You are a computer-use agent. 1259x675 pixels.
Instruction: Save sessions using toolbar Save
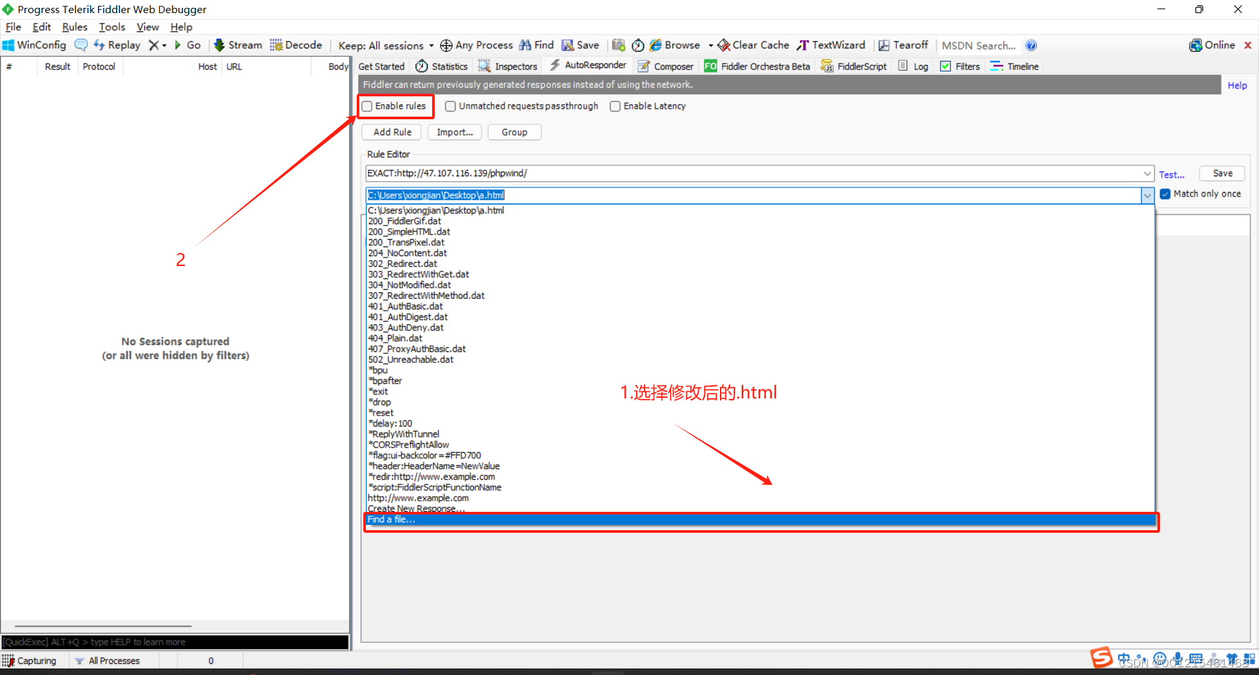[580, 45]
